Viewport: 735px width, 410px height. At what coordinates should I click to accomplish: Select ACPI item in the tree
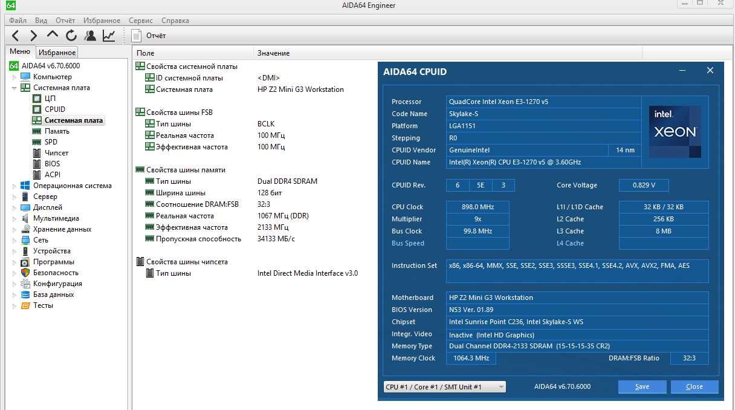pyautogui.click(x=52, y=175)
